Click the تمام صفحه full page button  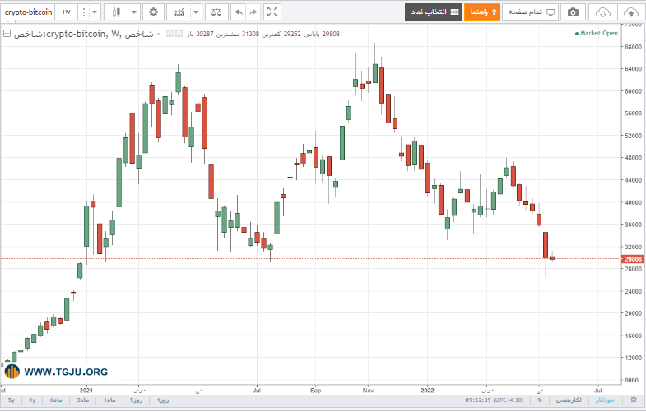point(530,12)
